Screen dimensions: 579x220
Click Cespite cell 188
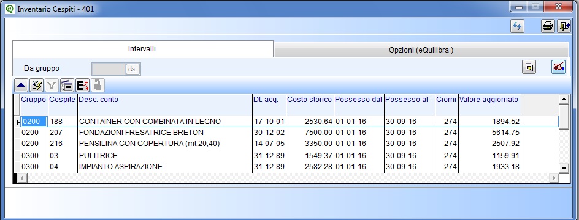coord(63,122)
